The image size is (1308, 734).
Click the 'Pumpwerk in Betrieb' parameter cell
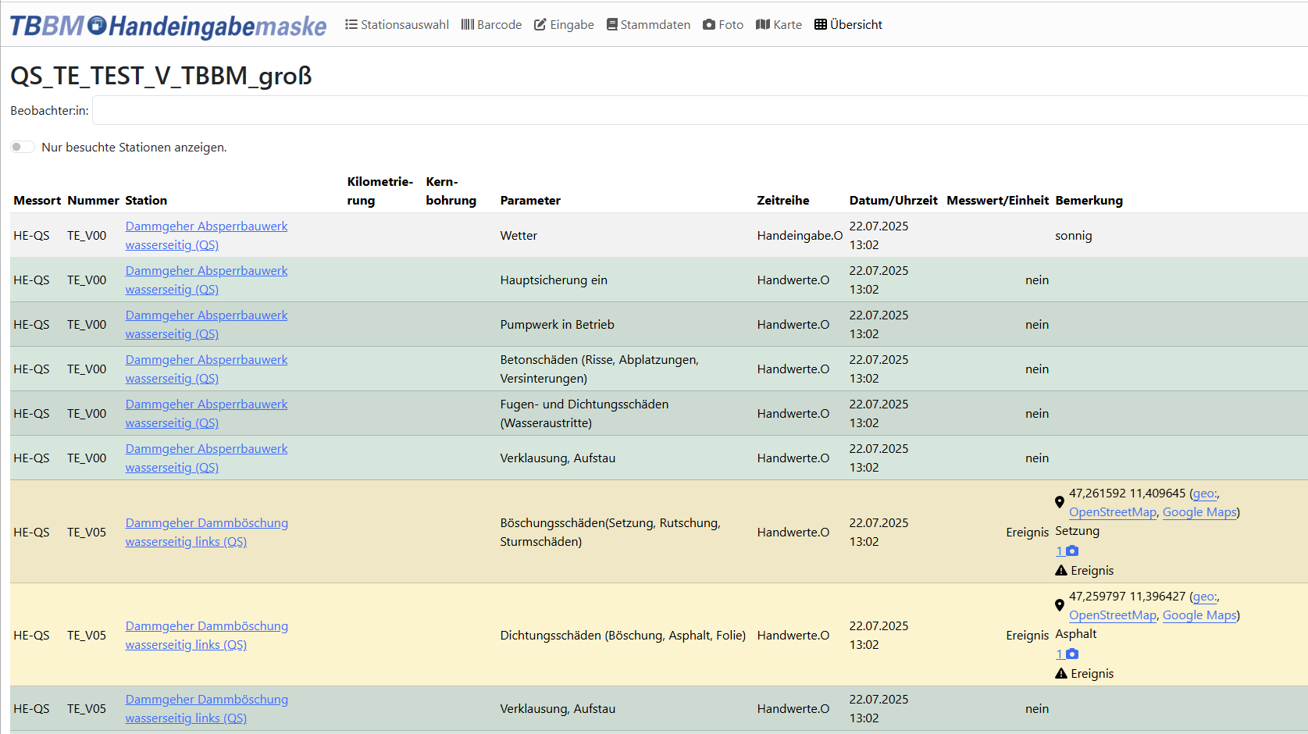click(x=558, y=324)
